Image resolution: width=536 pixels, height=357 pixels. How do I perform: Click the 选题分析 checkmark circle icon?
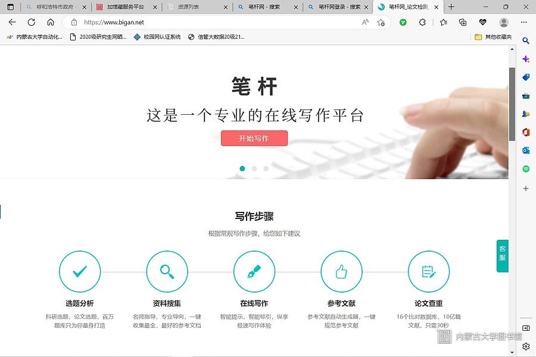coord(80,271)
